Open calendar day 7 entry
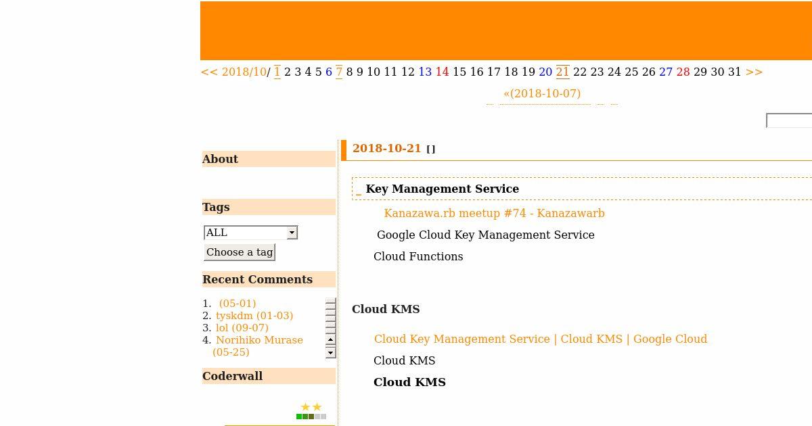The height and width of the screenshot is (426, 812). 339,72
